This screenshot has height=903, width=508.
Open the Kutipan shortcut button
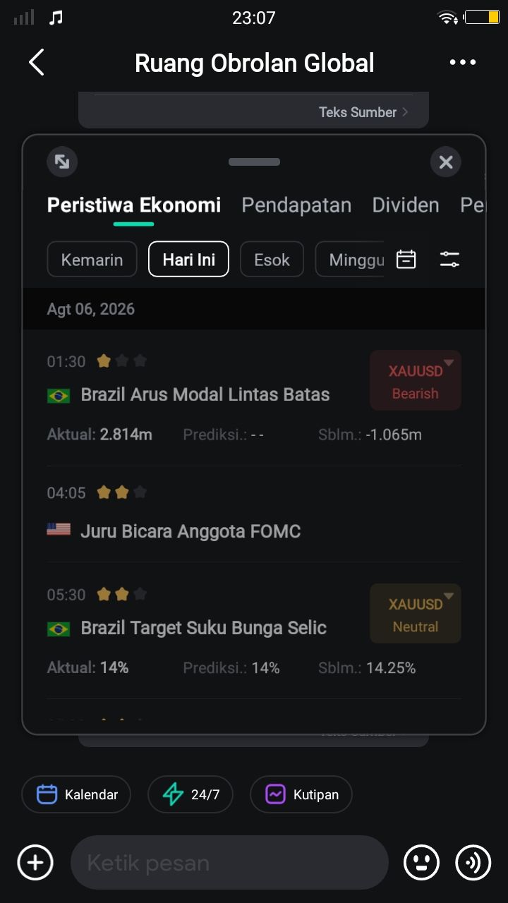tap(301, 794)
